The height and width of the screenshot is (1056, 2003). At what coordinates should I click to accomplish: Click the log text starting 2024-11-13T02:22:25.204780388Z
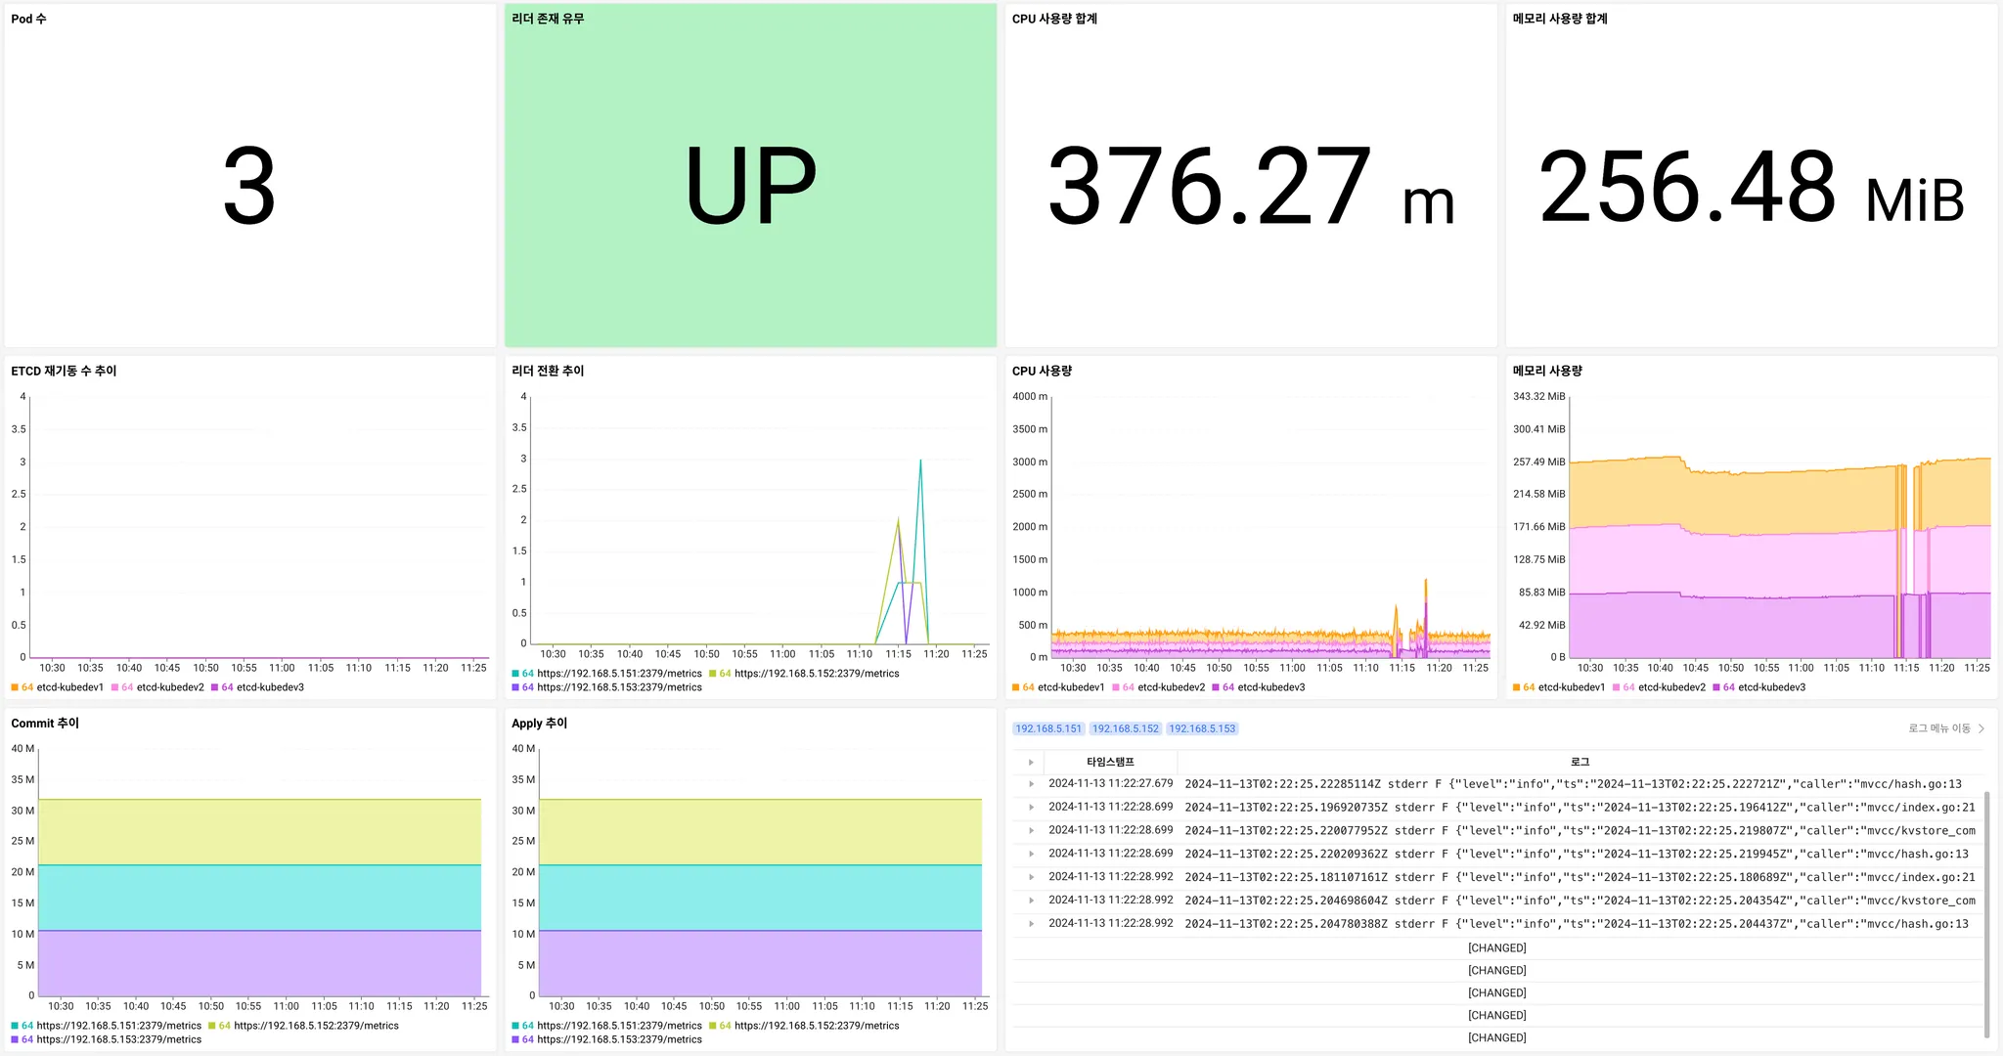1577,924
